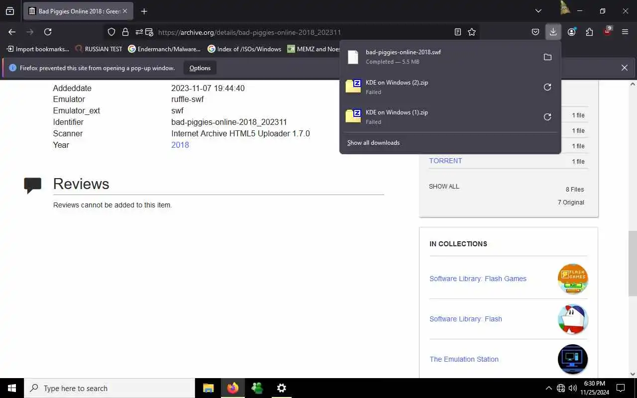Image resolution: width=637 pixels, height=398 pixels.
Task: Click the 7 Original link
Action: pos(571,202)
